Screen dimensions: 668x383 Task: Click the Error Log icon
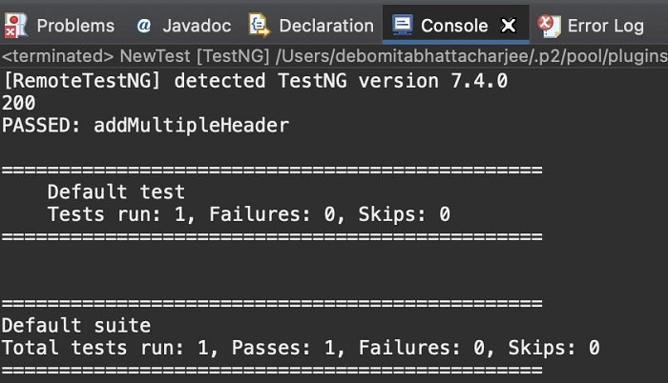[548, 25]
